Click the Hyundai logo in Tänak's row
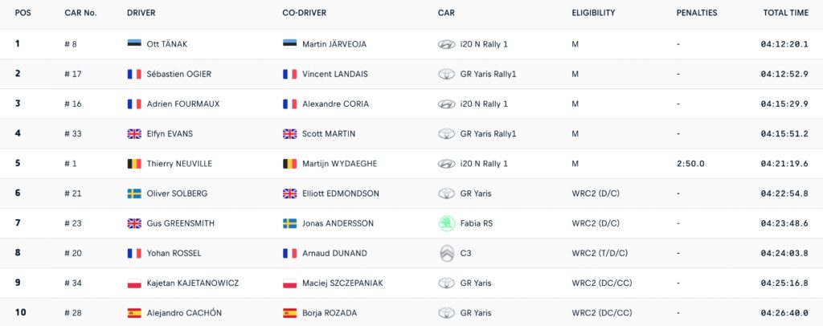Image resolution: width=823 pixels, height=326 pixels. pos(447,44)
